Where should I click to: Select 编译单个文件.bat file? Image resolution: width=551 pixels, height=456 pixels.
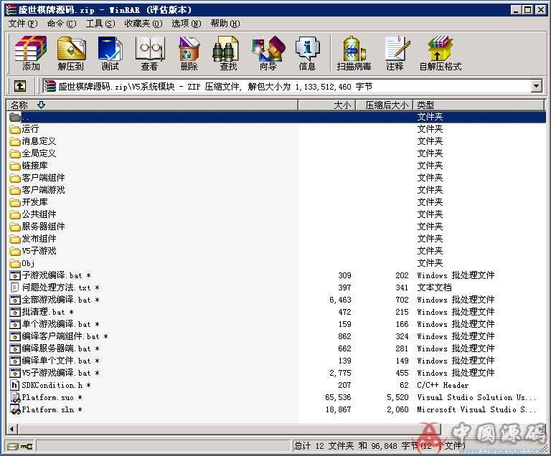55,361
